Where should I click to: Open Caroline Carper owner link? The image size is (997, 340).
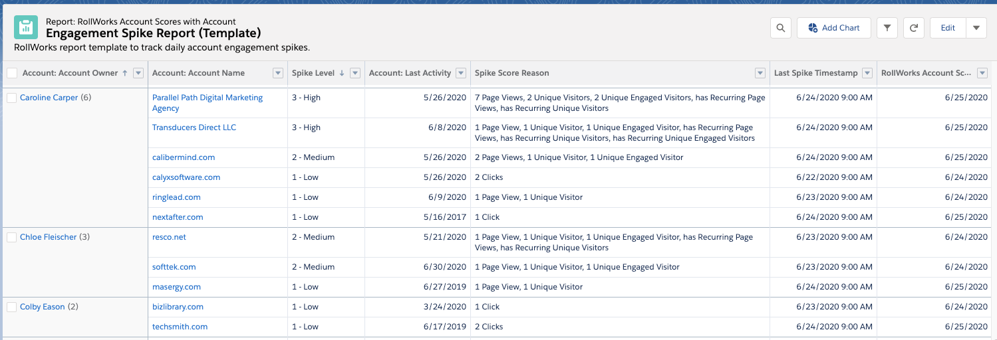(49, 98)
